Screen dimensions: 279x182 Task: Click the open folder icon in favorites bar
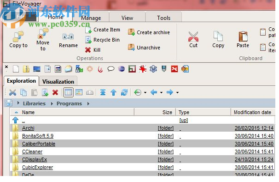68,69
